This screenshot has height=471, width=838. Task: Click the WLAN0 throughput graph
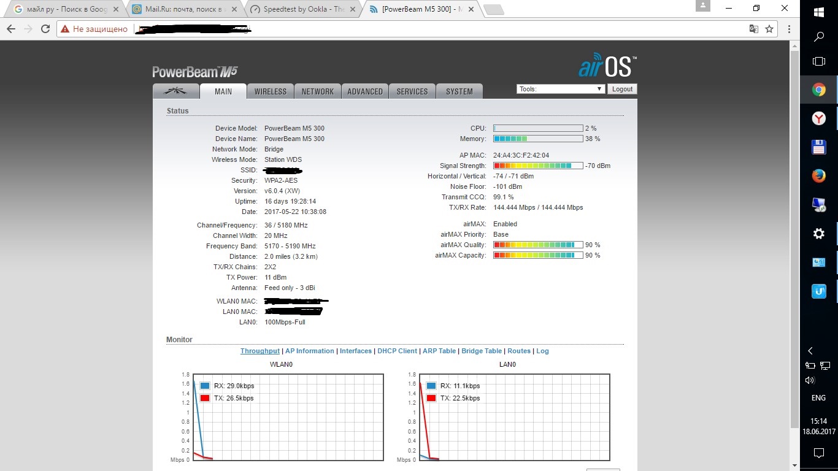pyautogui.click(x=288, y=417)
